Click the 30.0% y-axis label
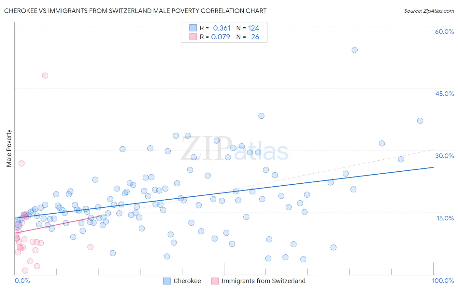 tap(444, 156)
